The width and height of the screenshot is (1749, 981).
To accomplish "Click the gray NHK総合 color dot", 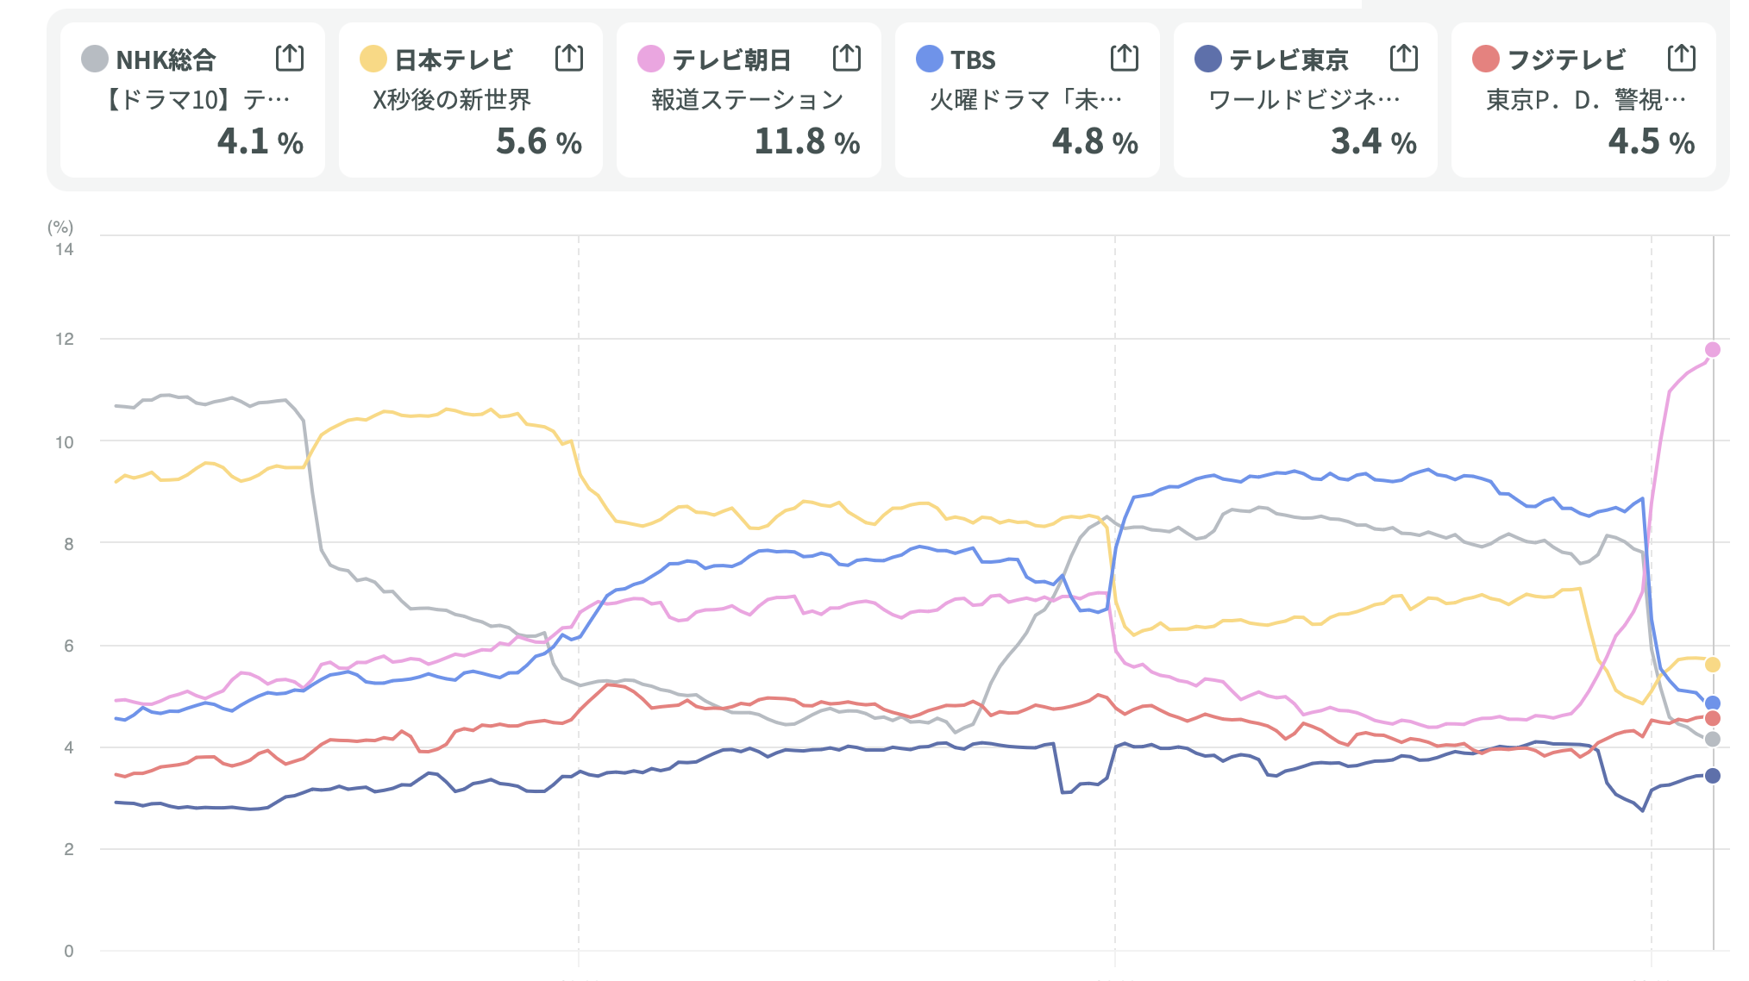I will click(x=95, y=59).
